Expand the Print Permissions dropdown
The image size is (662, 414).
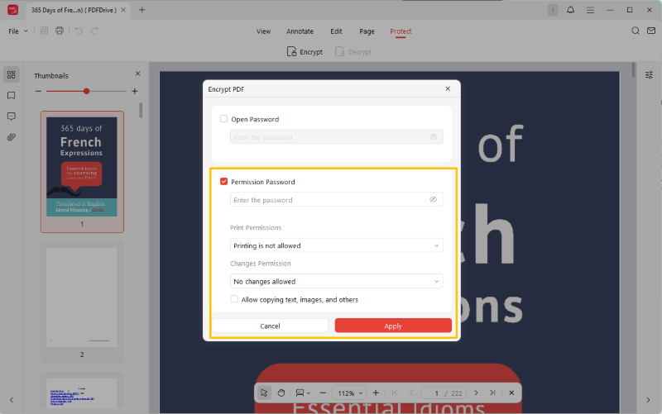[337, 245]
